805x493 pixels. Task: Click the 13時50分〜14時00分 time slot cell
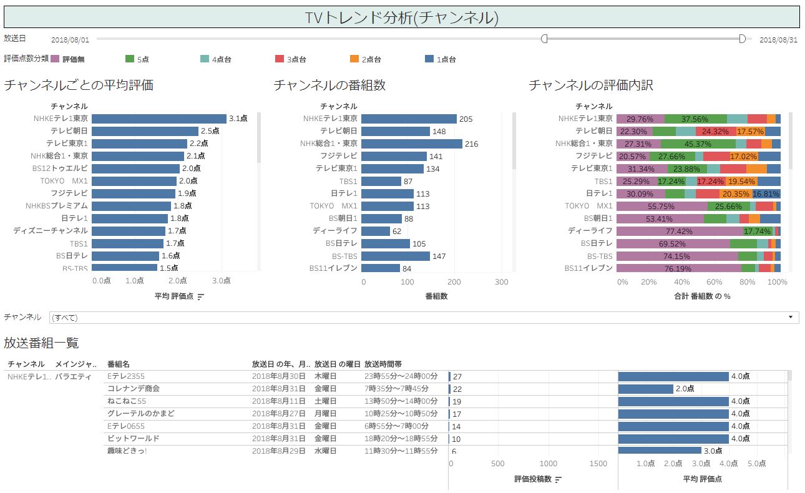[401, 401]
